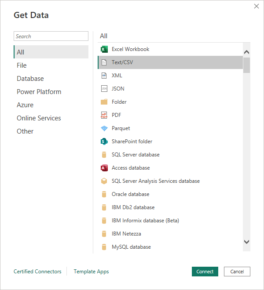Screen dimensions: 264x290
Task: Close the Get Data dialog
Action: pos(257,6)
